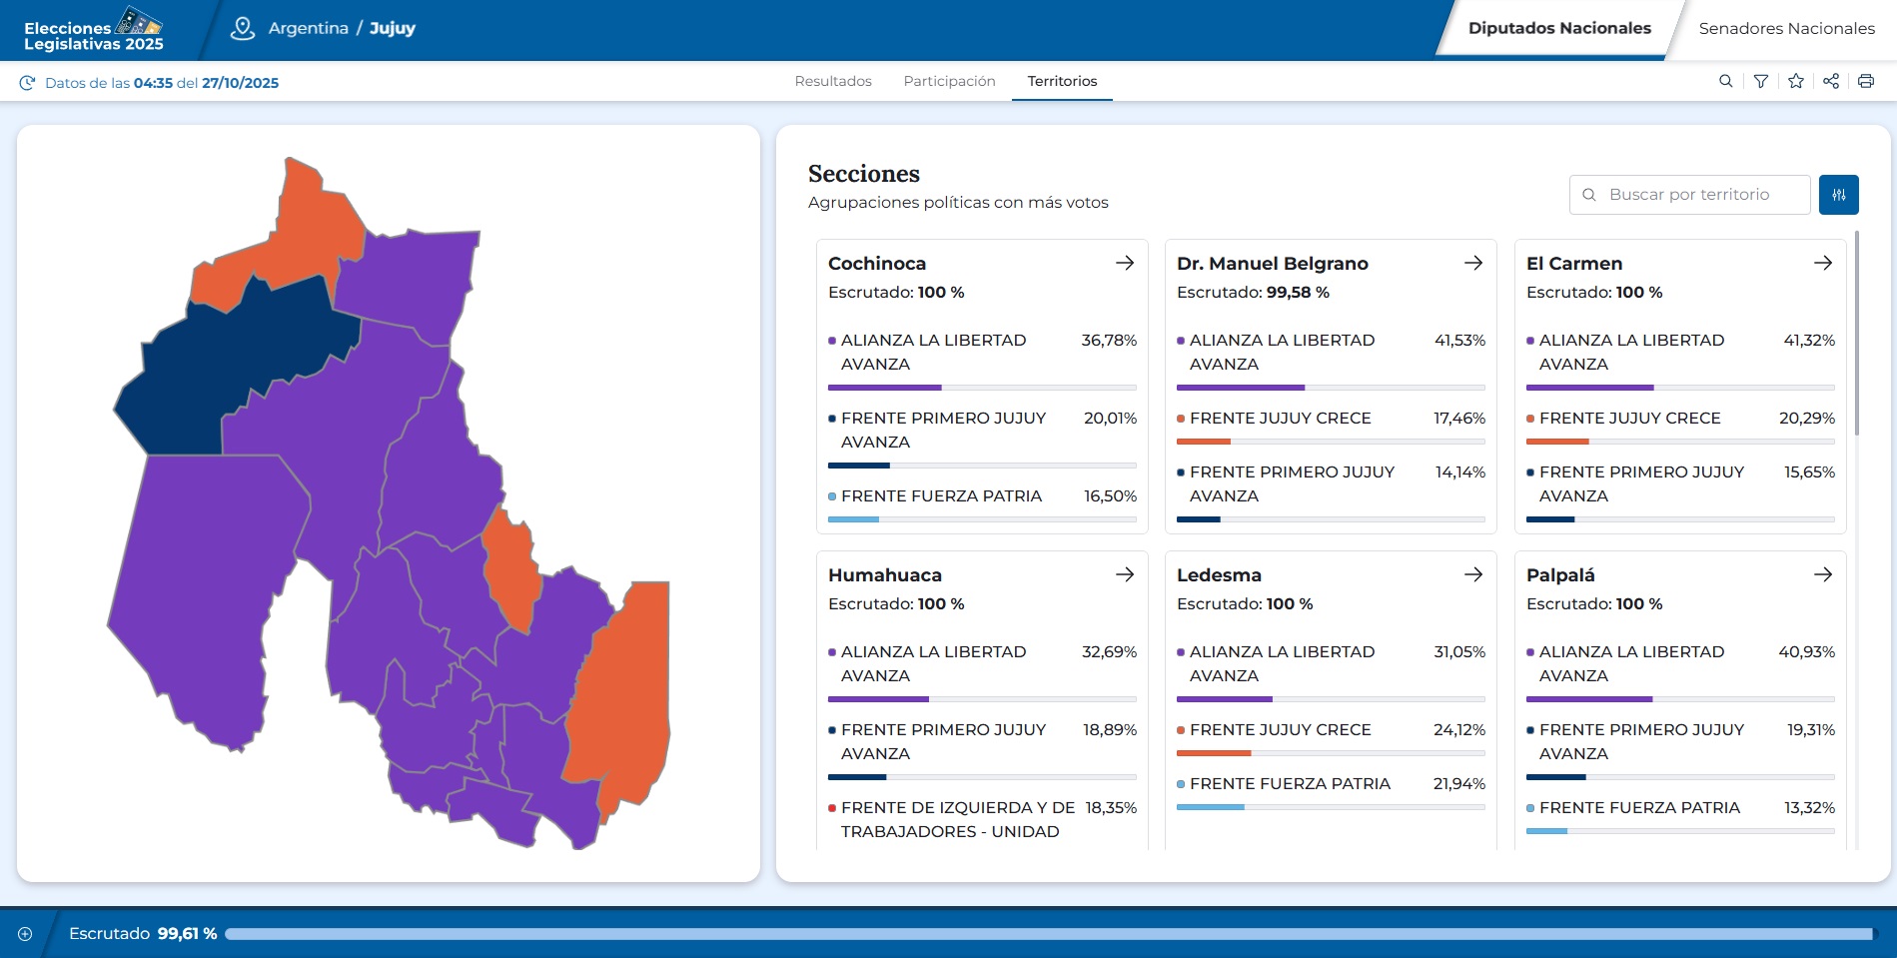Open the Participación tab
Viewport: 1897px width, 958px height.
949,81
